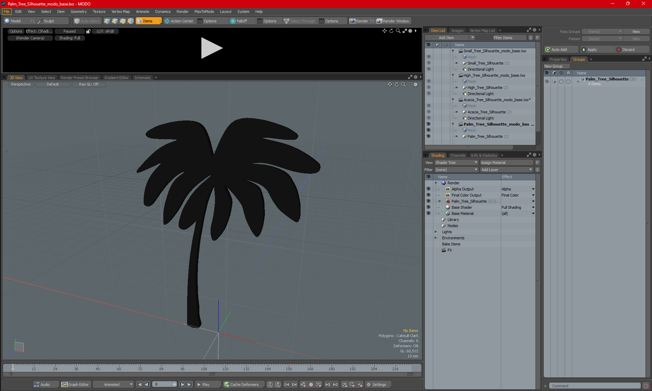Image resolution: width=652 pixels, height=391 pixels.
Task: Expand the High_Tree_Silhouette item
Action: click(457, 88)
